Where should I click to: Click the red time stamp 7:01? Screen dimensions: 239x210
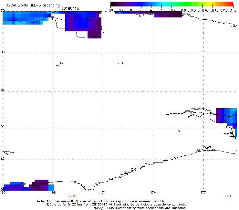click(x=228, y=196)
